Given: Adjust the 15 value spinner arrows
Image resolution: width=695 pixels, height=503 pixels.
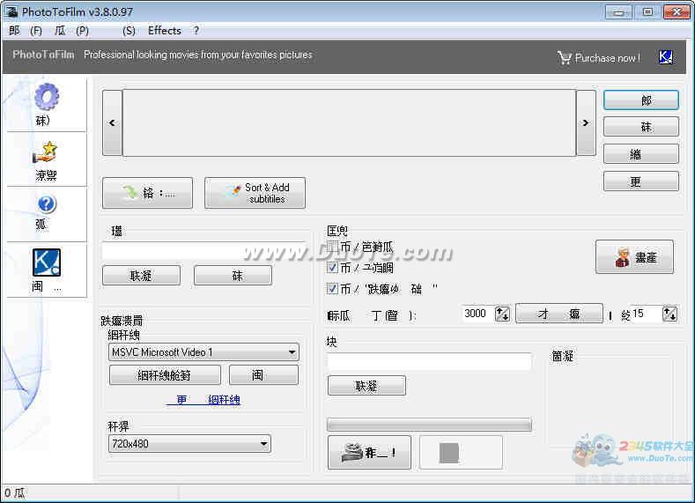Looking at the screenshot, I should pyautogui.click(x=669, y=314).
